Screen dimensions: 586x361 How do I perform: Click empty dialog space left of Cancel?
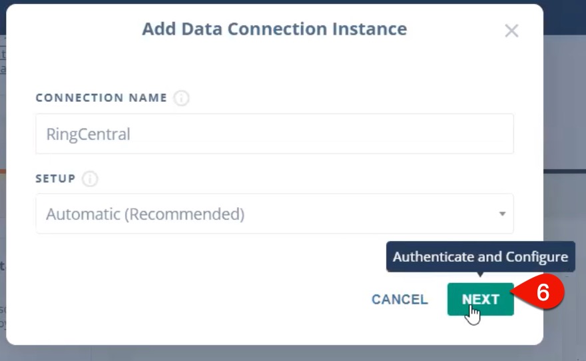tap(187, 299)
